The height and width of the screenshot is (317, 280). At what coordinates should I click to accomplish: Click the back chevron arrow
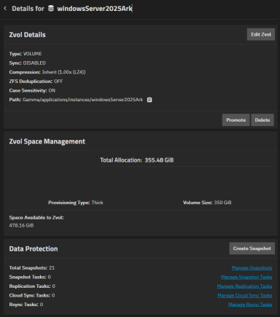[5, 9]
